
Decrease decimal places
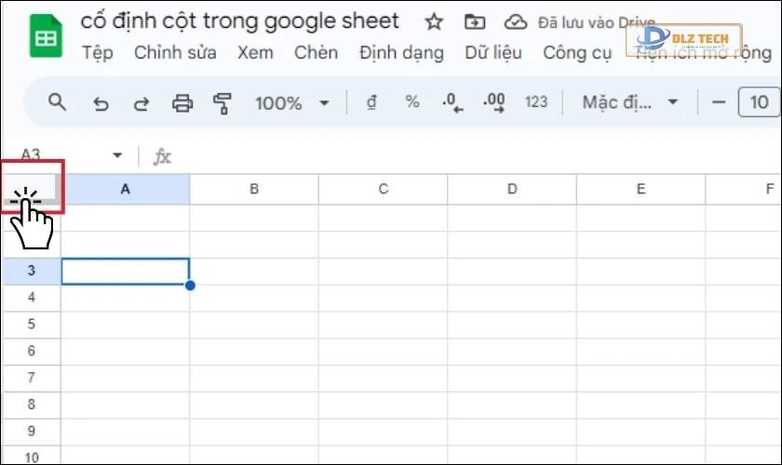[x=453, y=102]
